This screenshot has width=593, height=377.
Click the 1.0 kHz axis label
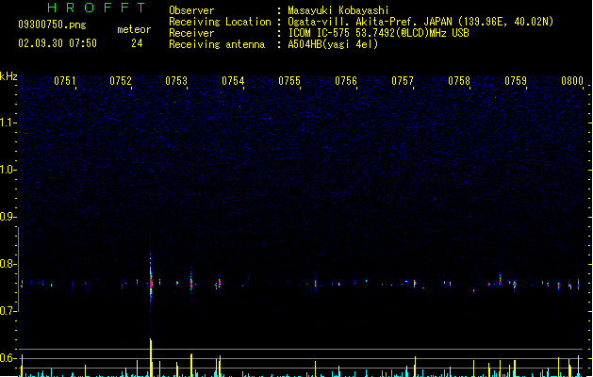[x=8, y=170]
